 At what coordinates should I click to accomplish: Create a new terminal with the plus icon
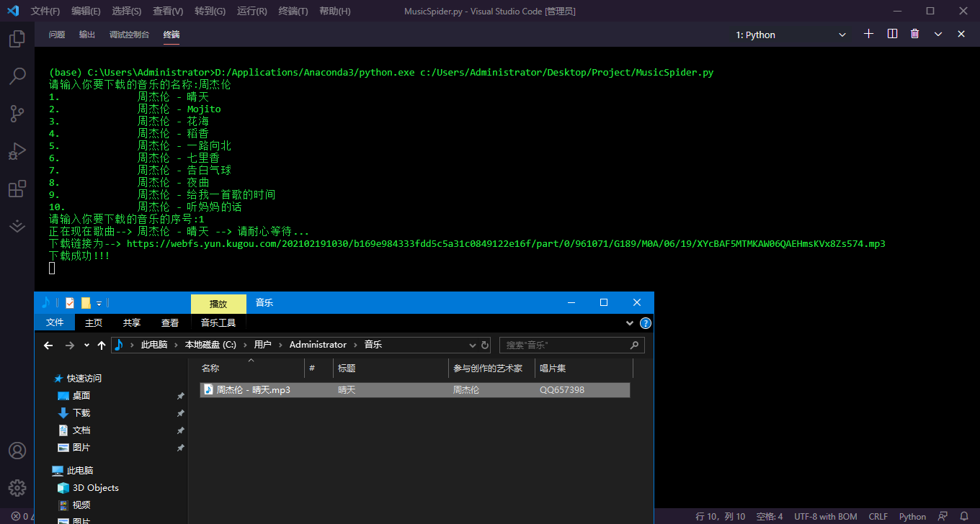tap(869, 33)
